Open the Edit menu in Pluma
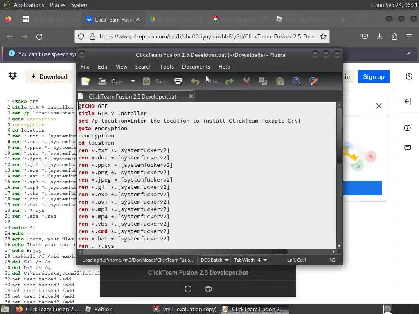Image resolution: width=419 pixels, height=314 pixels. tap(103, 67)
